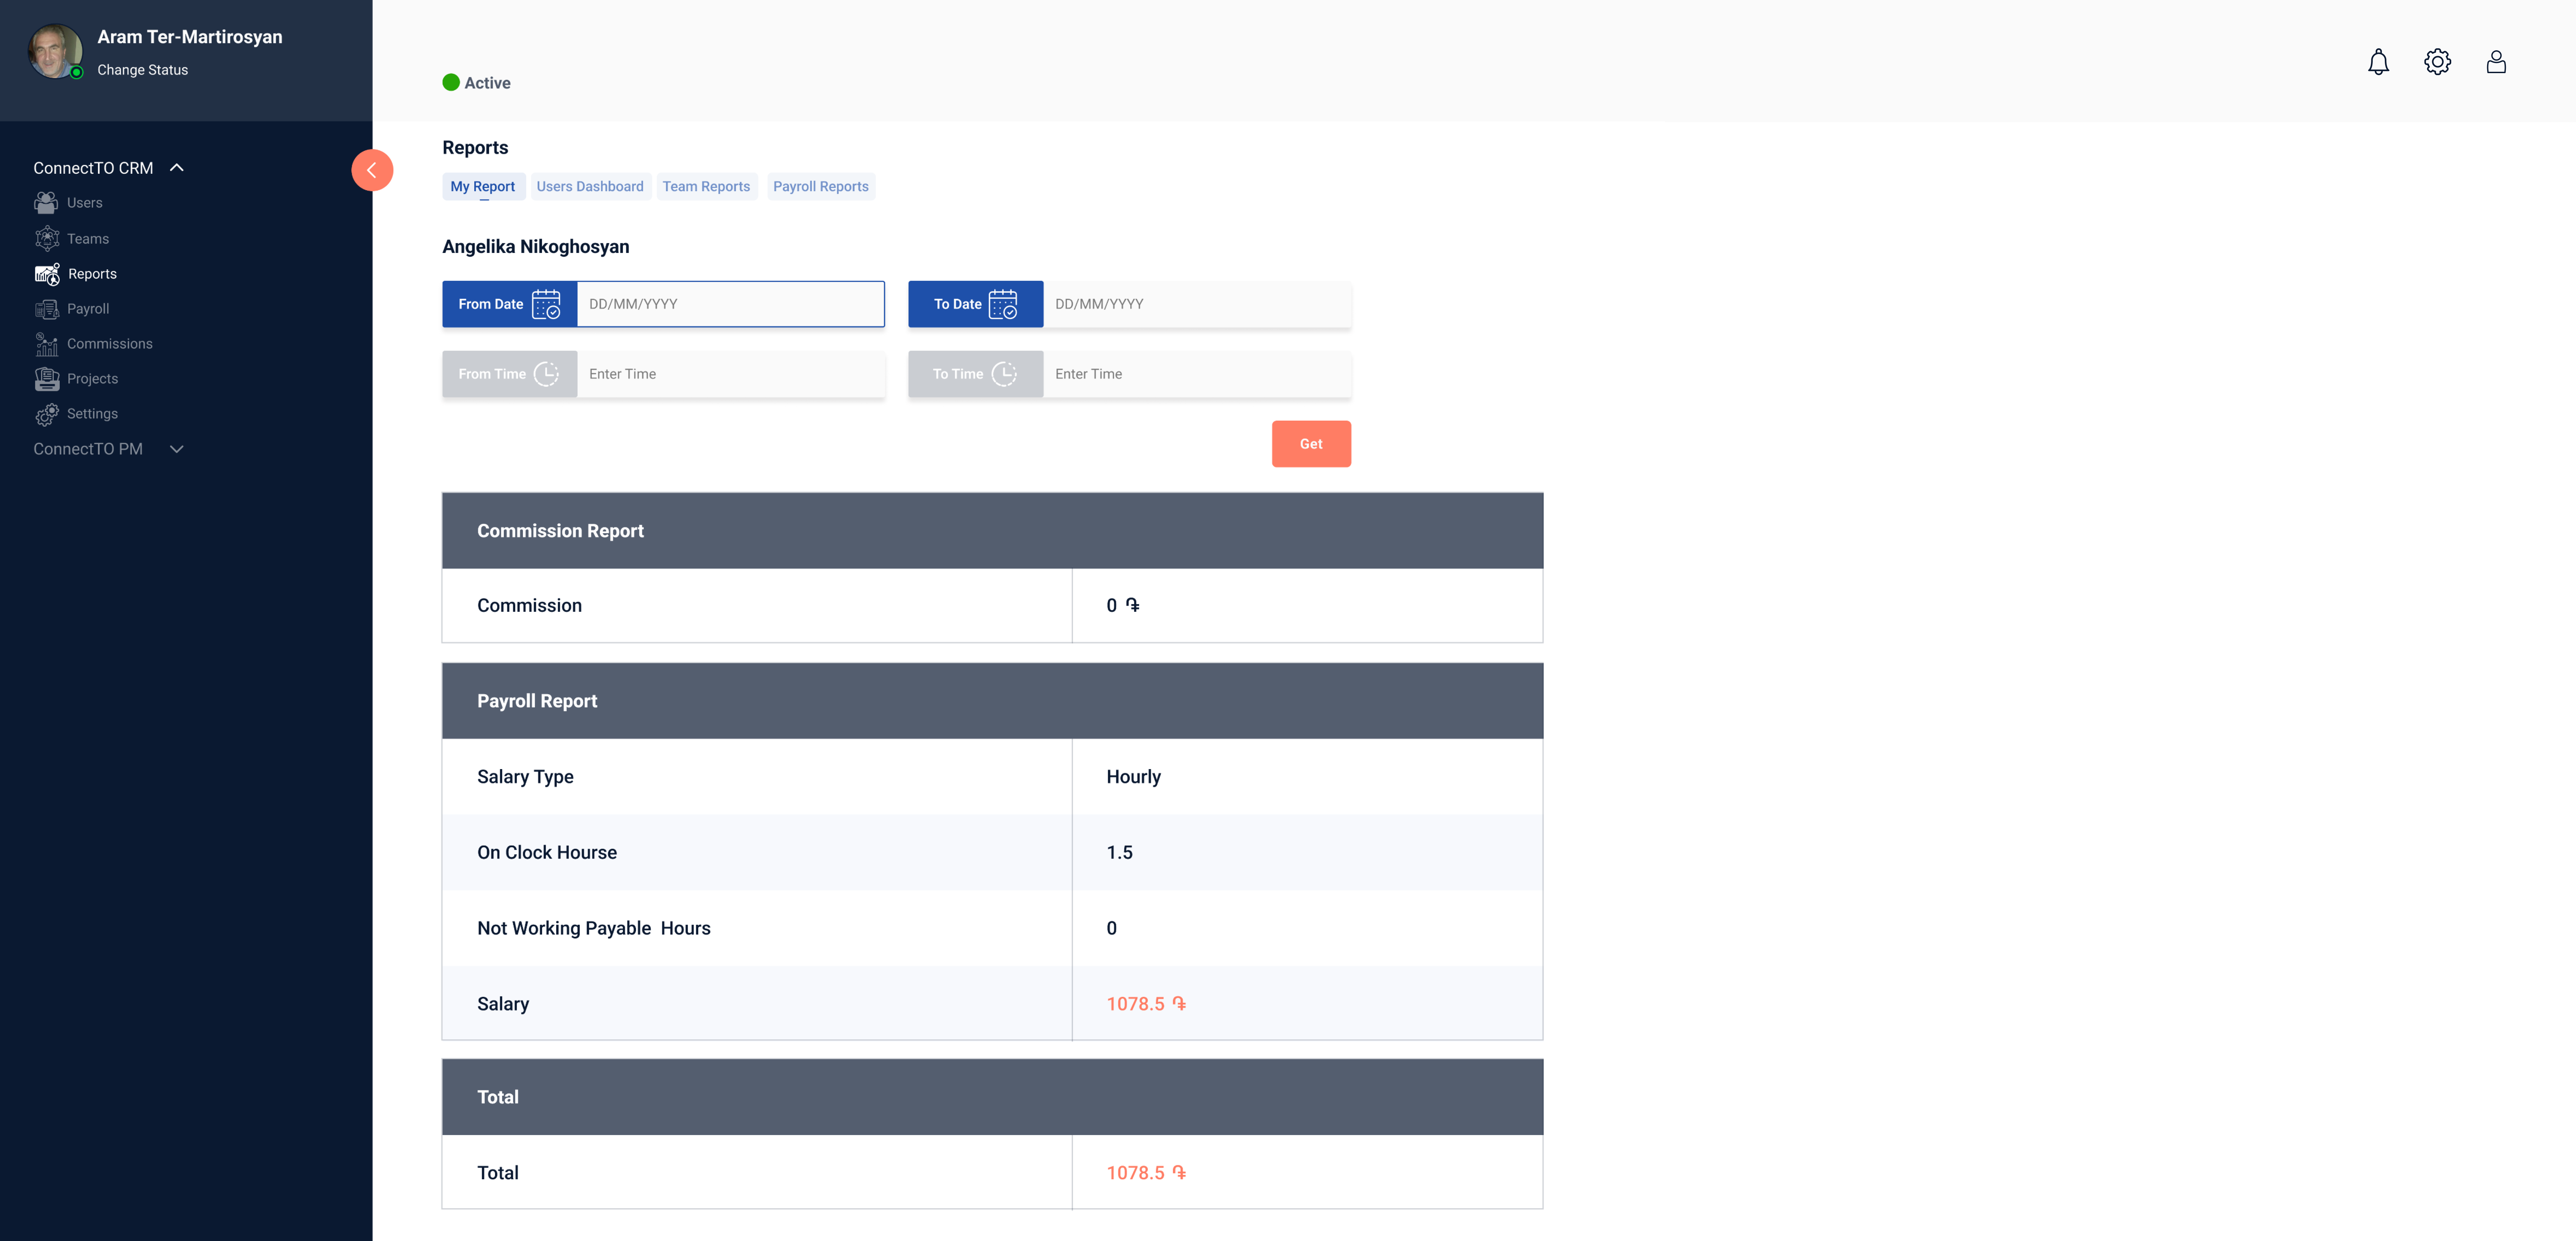
Task: Click the From Date label button
Action: coord(509,304)
